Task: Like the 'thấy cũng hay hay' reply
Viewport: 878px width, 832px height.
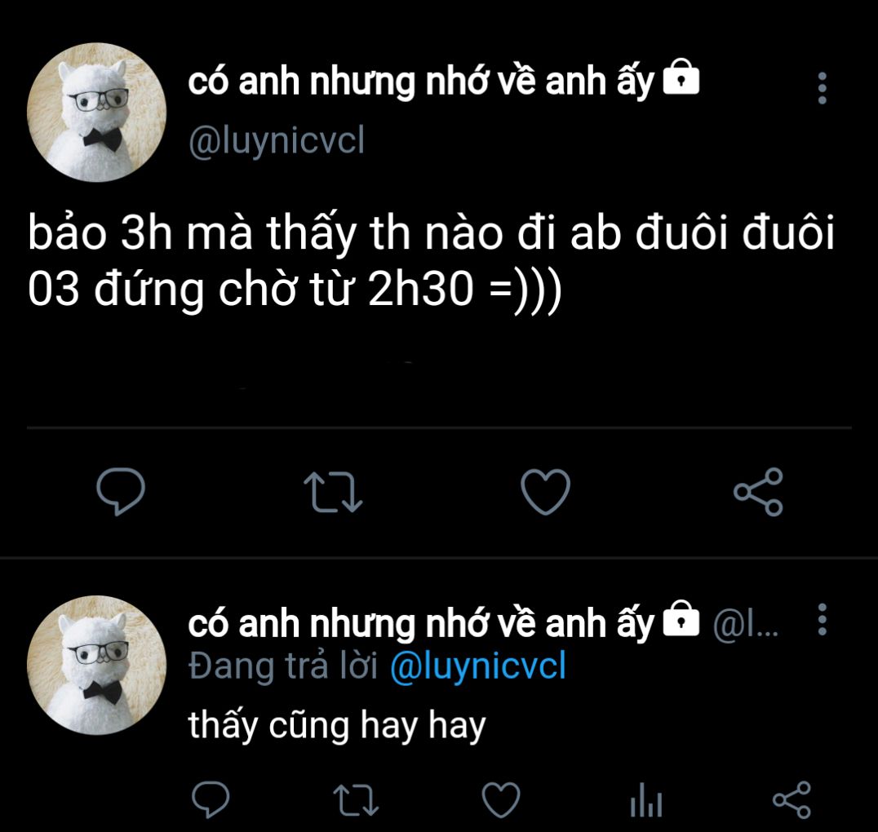Action: (501, 799)
